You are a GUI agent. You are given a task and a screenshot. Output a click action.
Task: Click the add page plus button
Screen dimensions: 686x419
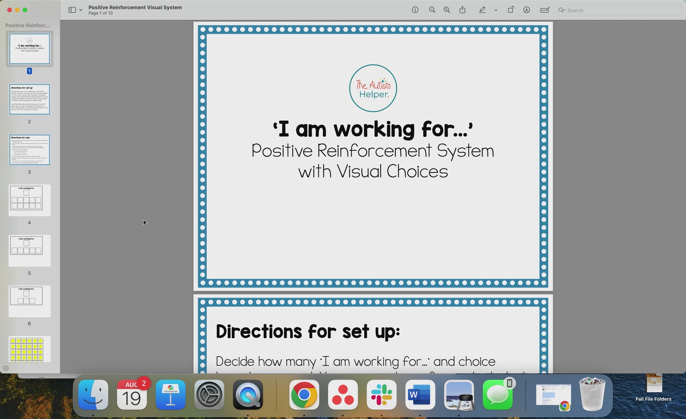6,368
